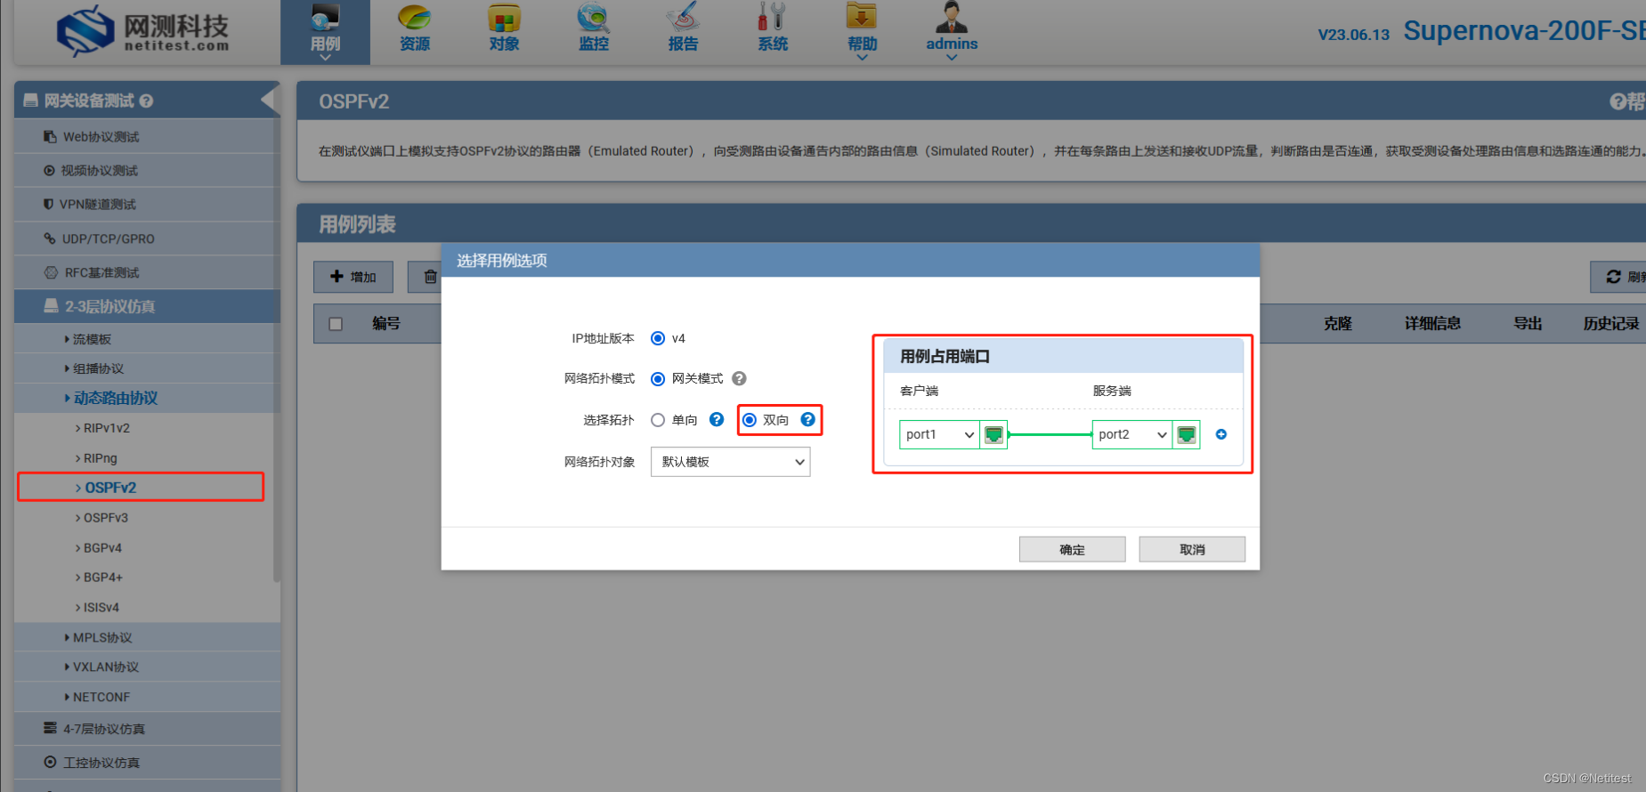Click the 网测科技 netitest logo
The width and height of the screenshot is (1646, 792).
(x=142, y=31)
